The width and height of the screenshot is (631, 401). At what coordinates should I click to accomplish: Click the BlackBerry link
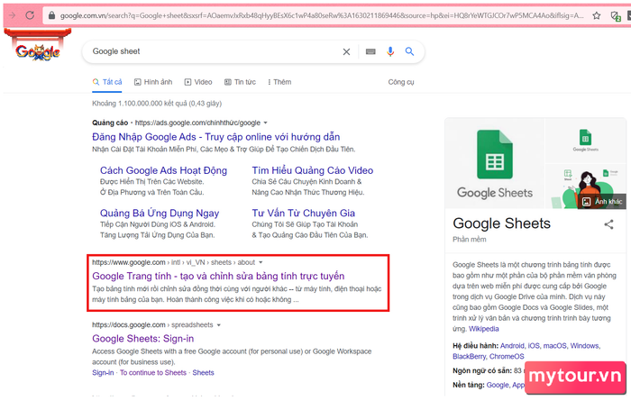[470, 357]
